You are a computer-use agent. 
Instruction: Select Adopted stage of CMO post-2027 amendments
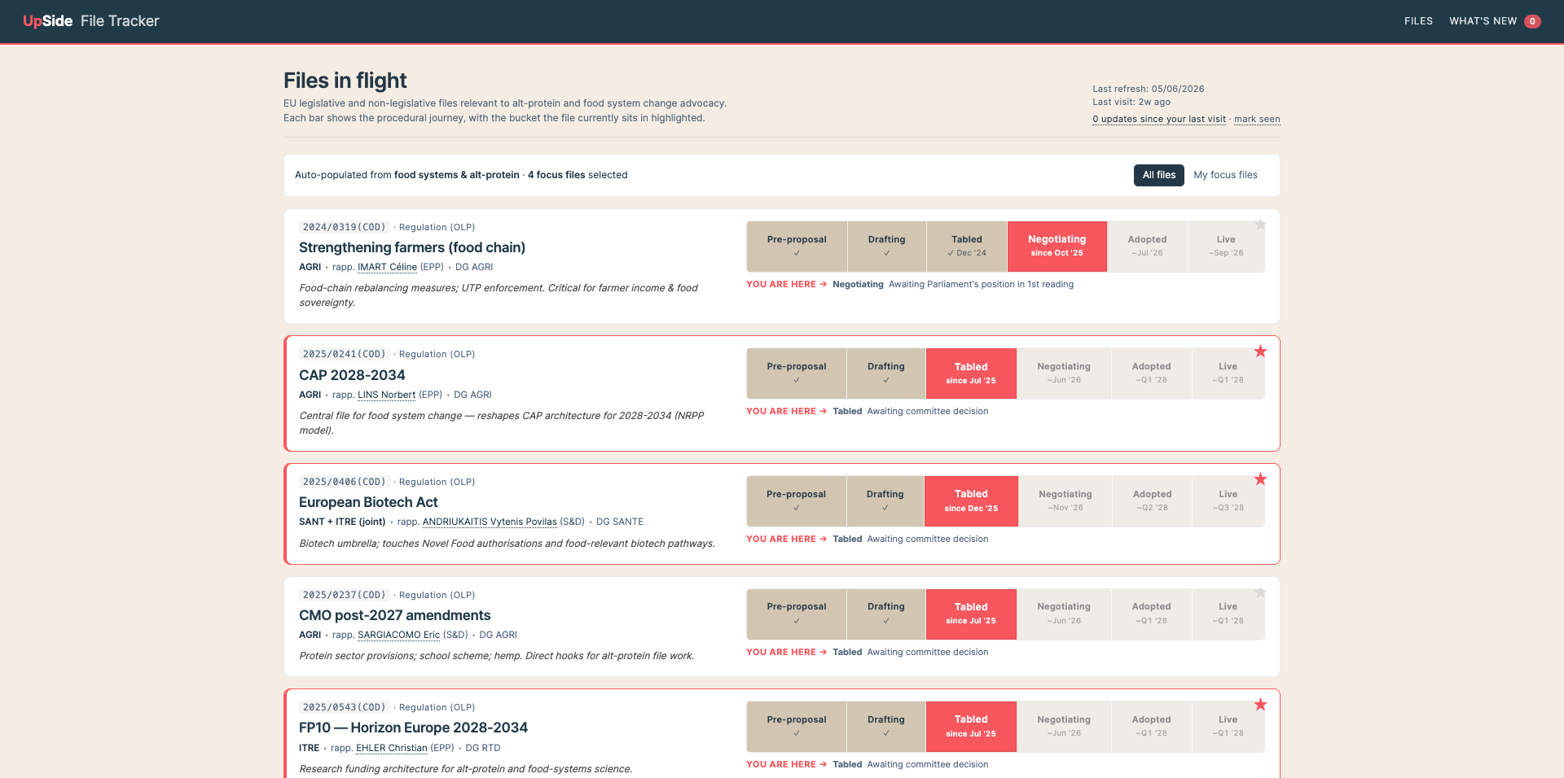(1151, 614)
